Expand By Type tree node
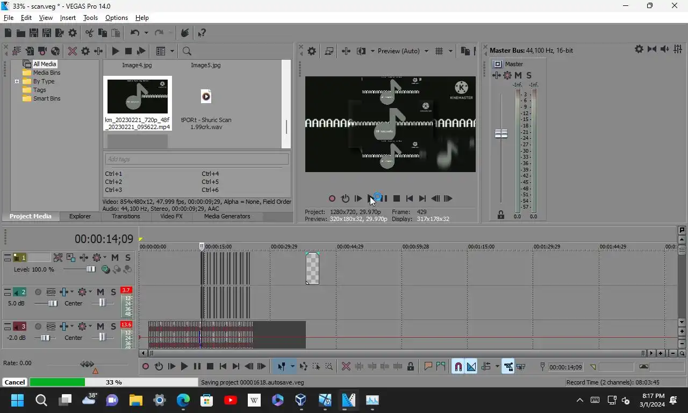Screen dimensions: 688x413 click(17, 81)
